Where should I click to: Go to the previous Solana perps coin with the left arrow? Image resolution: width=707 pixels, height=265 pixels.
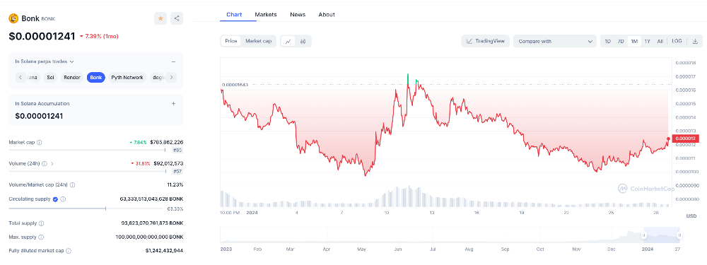(21, 78)
